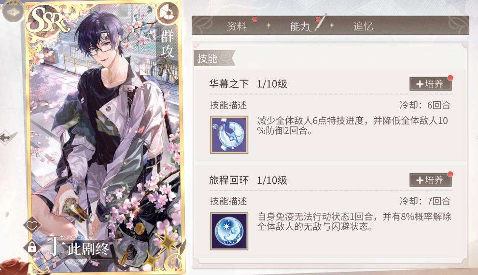478x275 pixels.
Task: Click the 于此剧终 card title
Action: point(77,247)
